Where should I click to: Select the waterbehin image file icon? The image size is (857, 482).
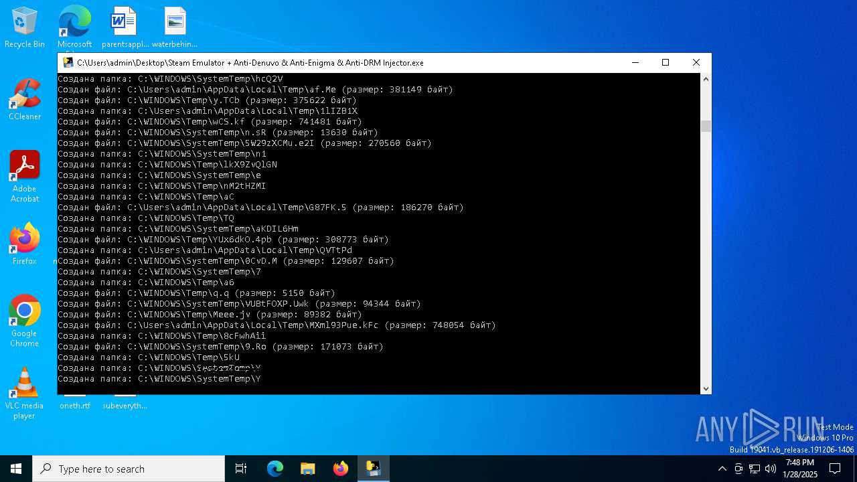tap(175, 28)
